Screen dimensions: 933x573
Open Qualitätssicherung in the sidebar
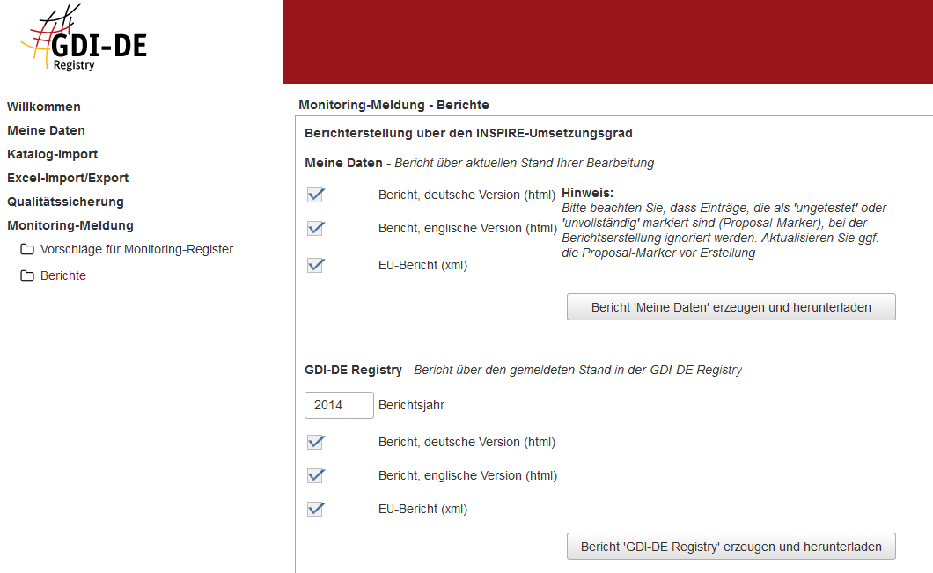[x=65, y=202]
